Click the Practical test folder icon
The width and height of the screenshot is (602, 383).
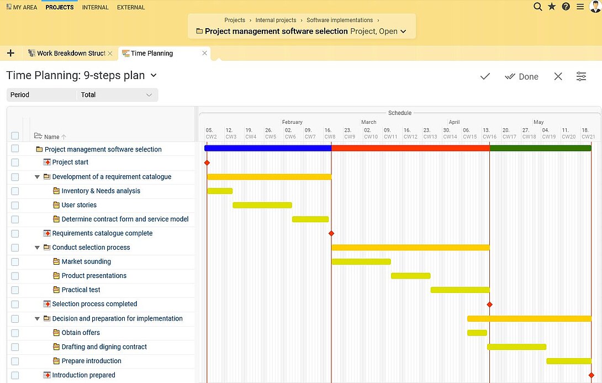coord(56,290)
